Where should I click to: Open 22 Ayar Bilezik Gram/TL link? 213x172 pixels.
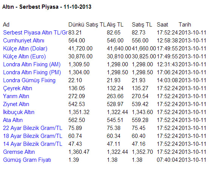coord(32,128)
